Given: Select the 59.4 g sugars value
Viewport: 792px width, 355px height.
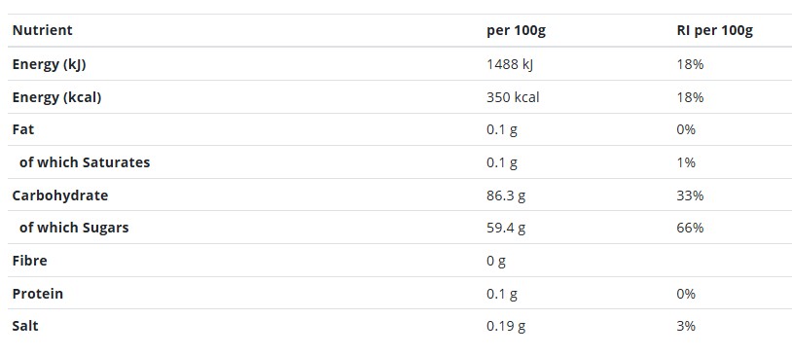Looking at the screenshot, I should 506,229.
